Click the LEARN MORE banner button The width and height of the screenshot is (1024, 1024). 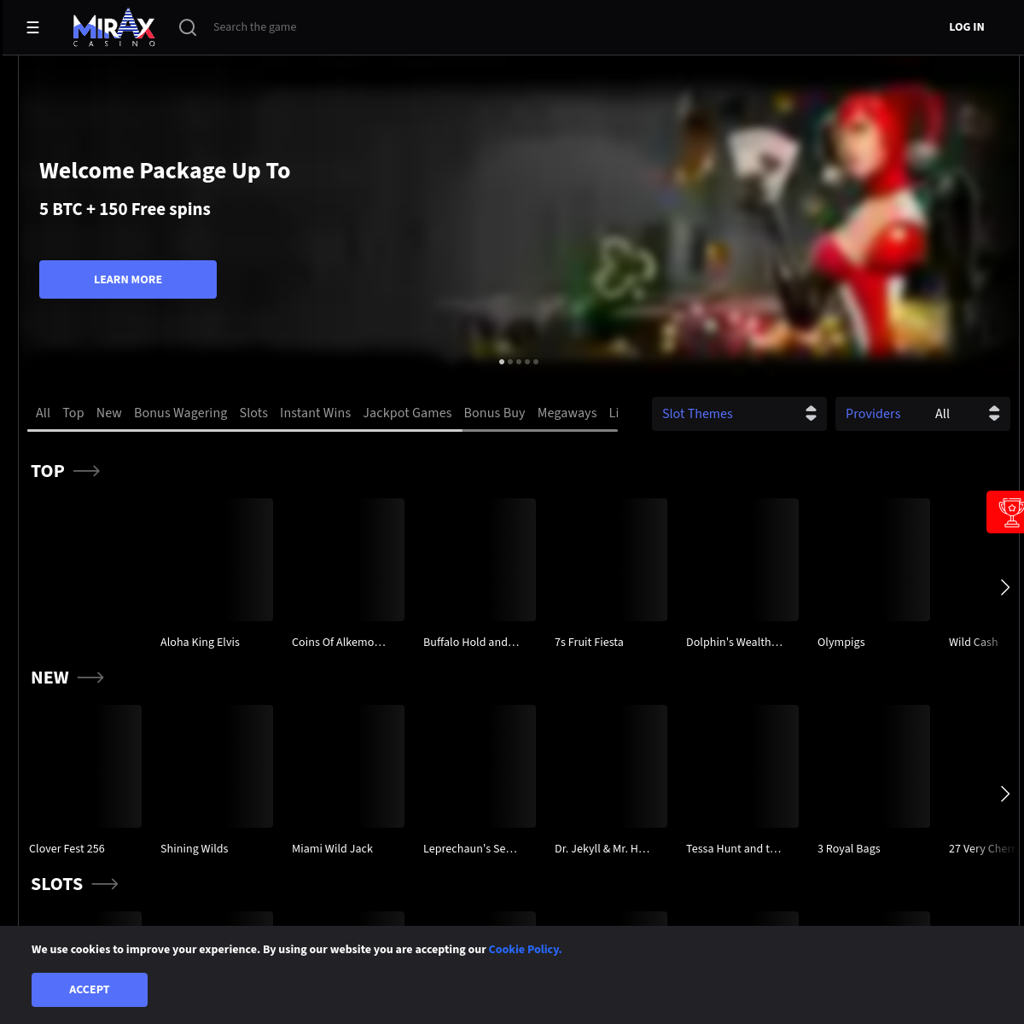[127, 279]
